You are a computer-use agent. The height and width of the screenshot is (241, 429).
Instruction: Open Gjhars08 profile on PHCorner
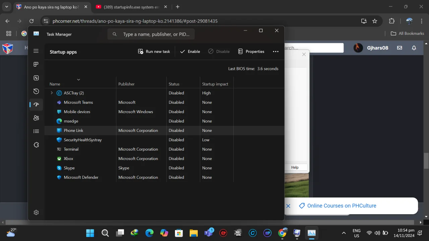tap(371, 48)
